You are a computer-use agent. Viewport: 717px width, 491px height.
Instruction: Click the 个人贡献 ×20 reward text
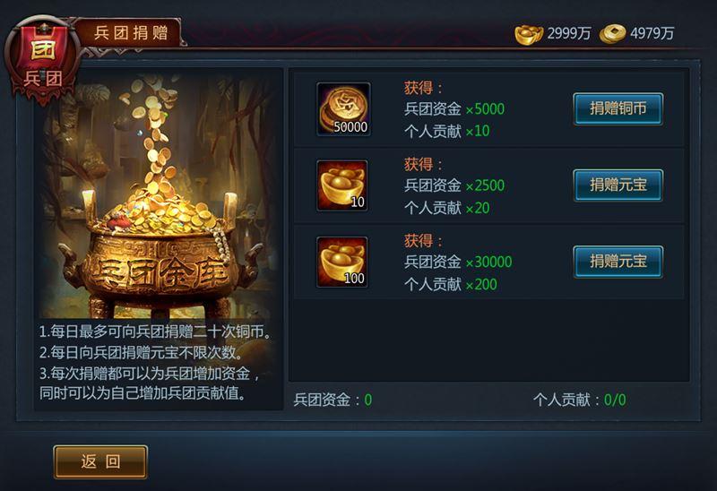pyautogui.click(x=446, y=208)
